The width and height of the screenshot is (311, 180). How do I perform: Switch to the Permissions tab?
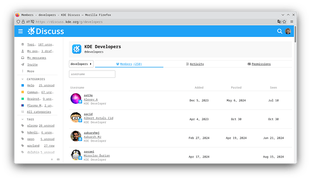pos(259,64)
